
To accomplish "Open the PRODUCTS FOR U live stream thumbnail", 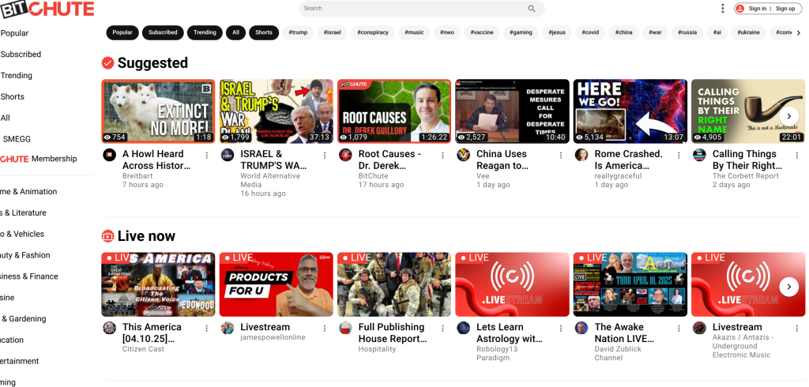I will (x=276, y=284).
